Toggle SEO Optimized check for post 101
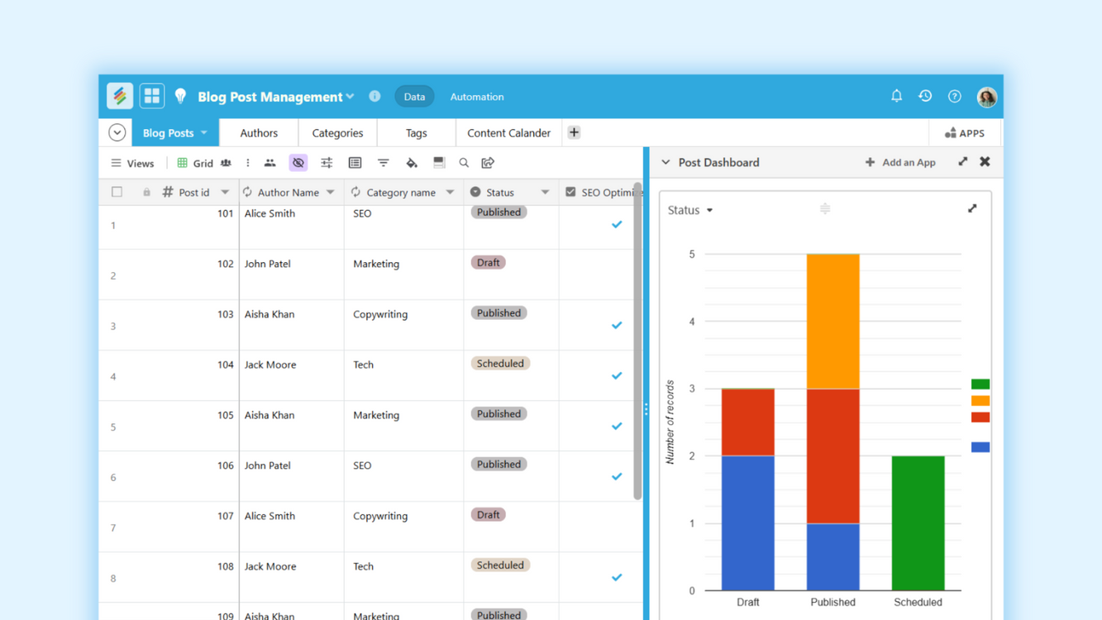 [617, 224]
